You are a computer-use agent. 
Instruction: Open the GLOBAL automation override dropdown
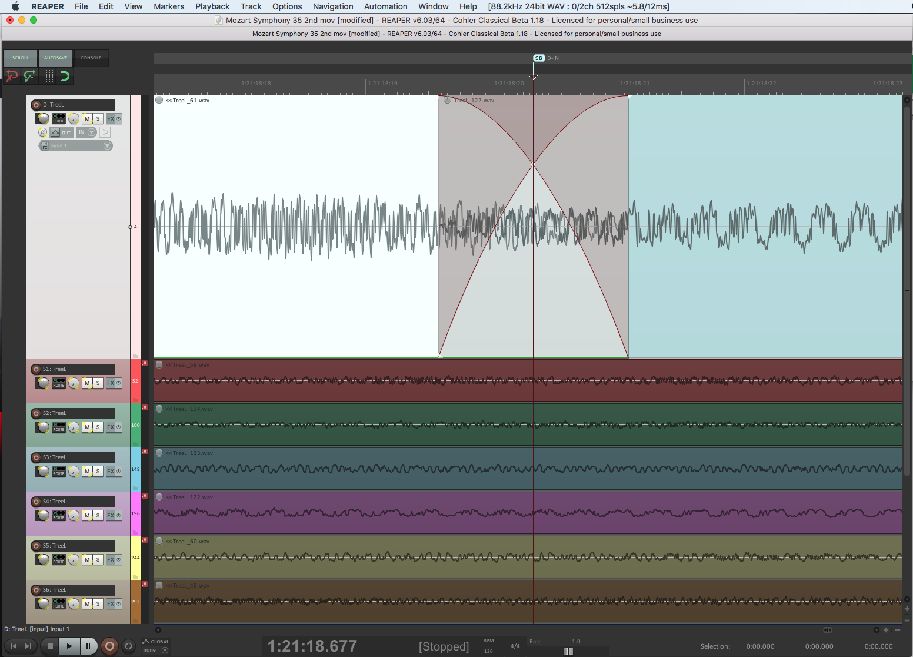156,646
